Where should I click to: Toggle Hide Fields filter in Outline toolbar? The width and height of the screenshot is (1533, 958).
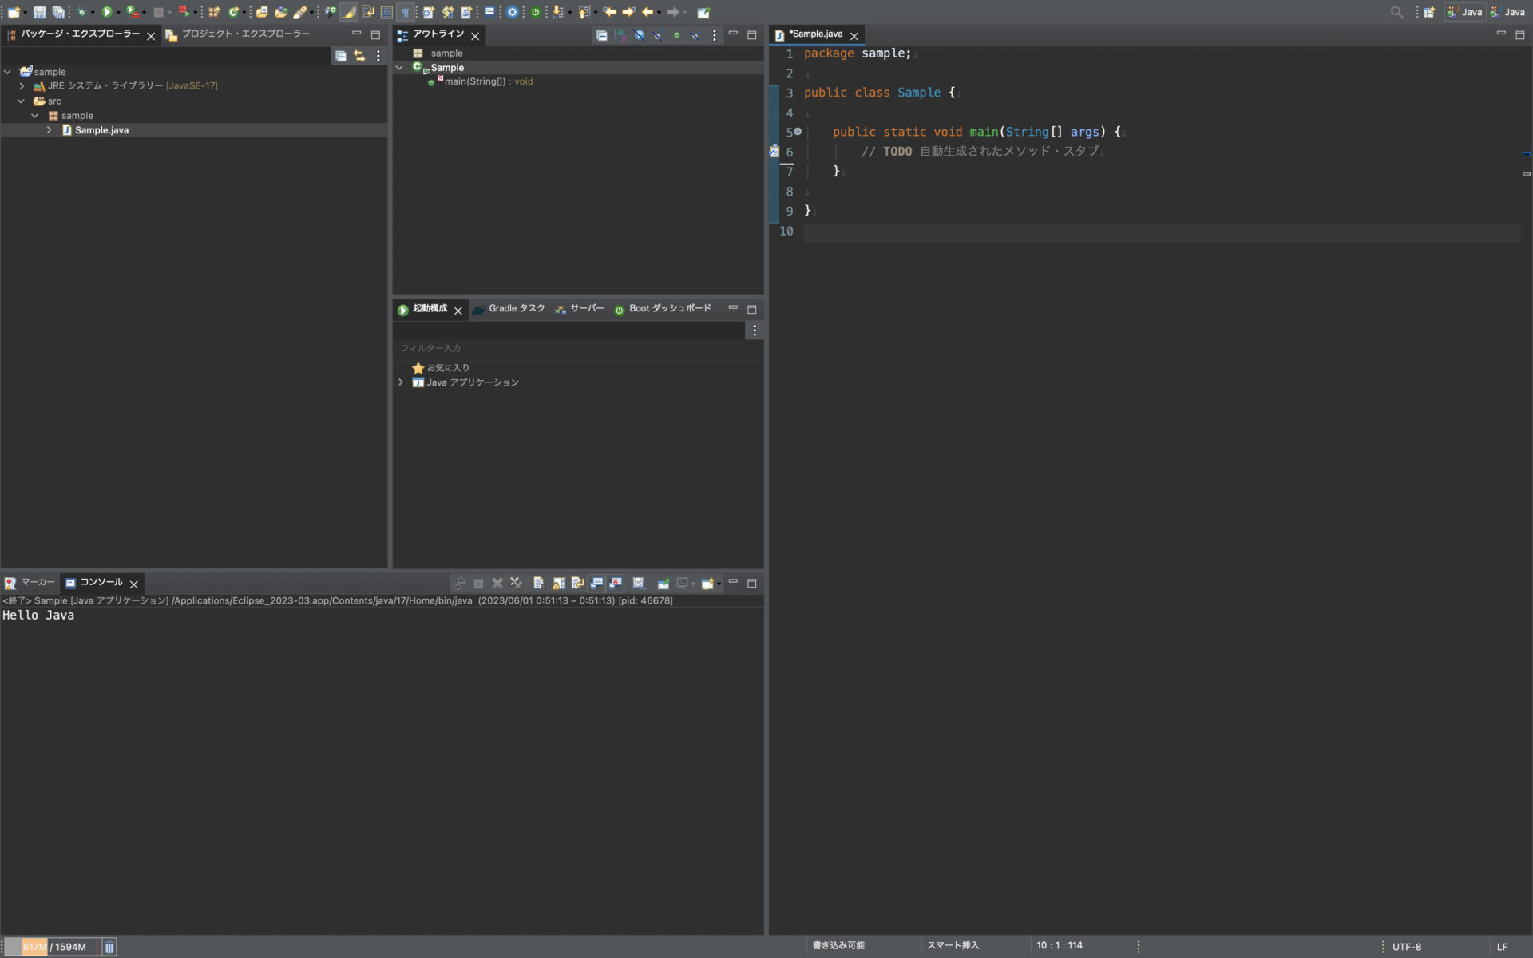click(x=640, y=35)
